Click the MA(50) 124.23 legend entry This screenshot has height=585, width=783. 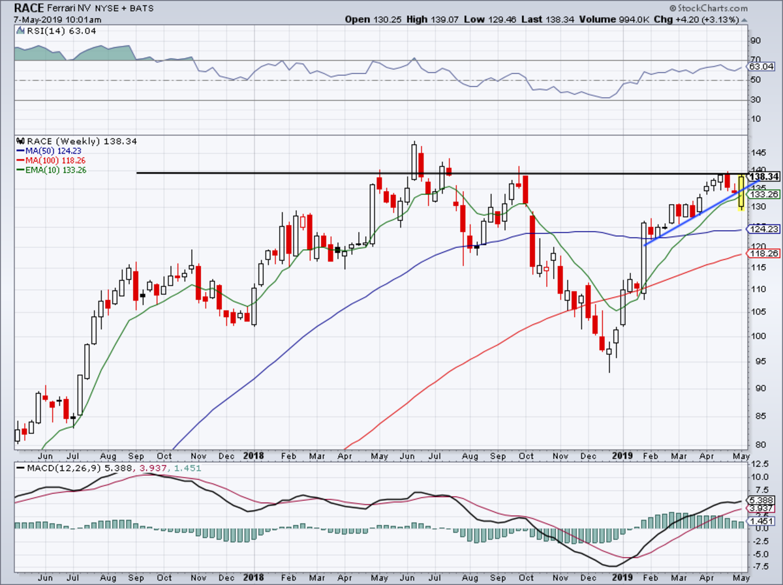[x=50, y=151]
